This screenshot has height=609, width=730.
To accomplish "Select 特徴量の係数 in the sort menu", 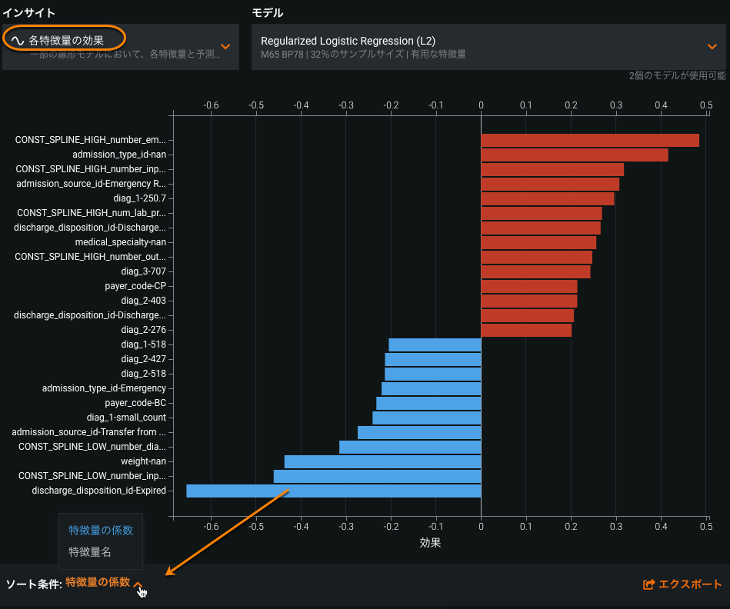I will click(101, 530).
